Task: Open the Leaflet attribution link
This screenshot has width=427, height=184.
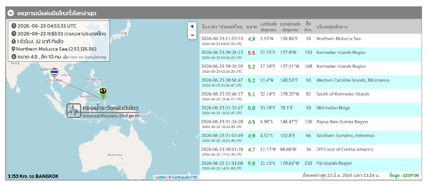Action: [x=160, y=177]
